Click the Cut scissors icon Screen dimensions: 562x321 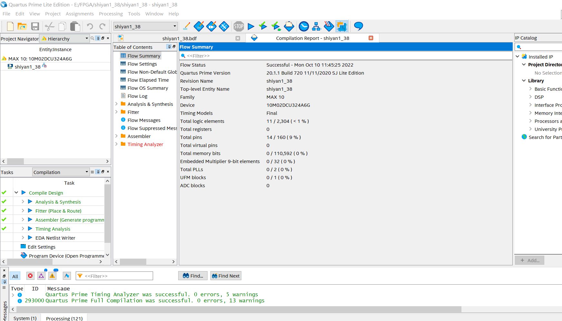click(x=50, y=26)
